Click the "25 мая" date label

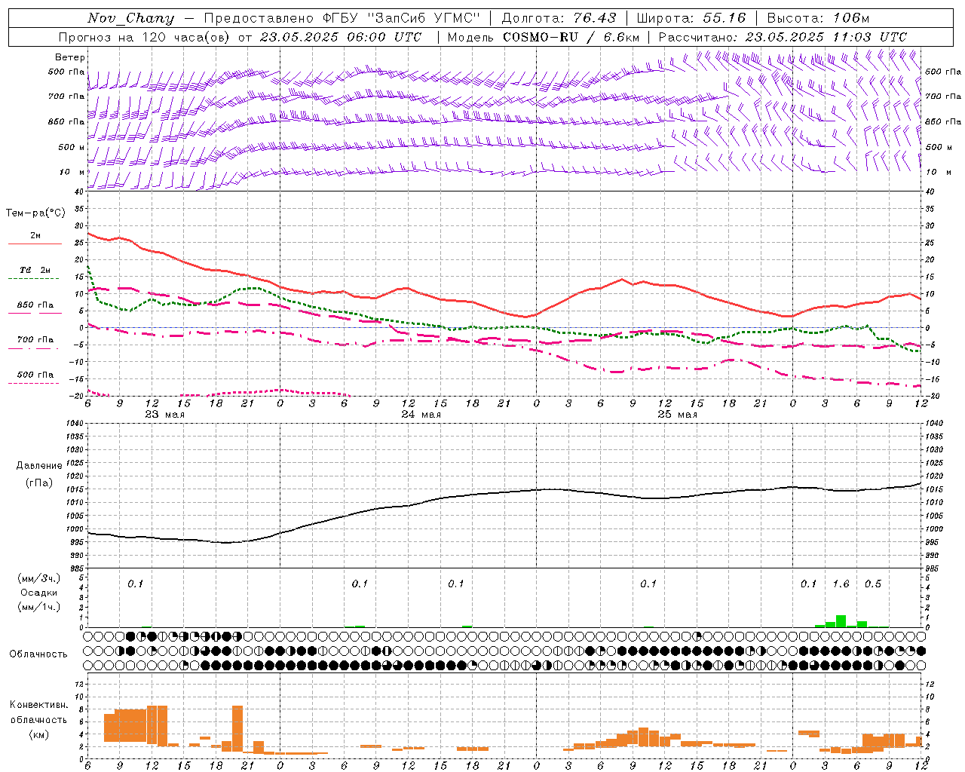(x=677, y=415)
